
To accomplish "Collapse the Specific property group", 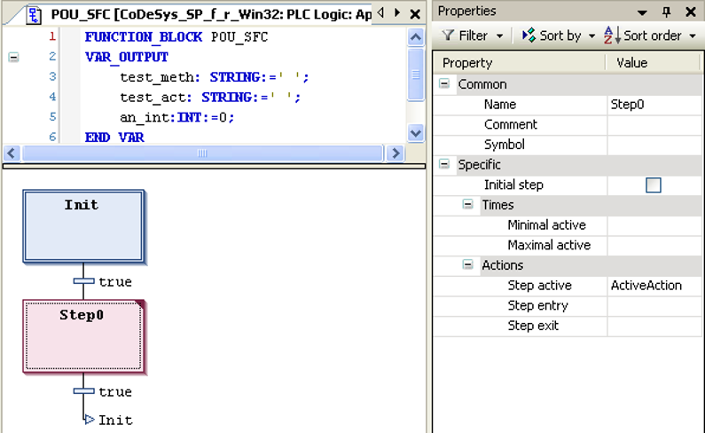I will coord(443,165).
